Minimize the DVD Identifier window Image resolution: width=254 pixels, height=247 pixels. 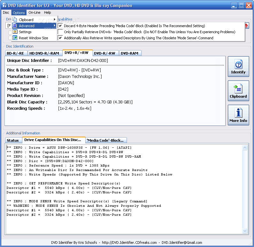(x=234, y=5)
